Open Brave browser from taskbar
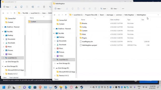 [40, 87]
